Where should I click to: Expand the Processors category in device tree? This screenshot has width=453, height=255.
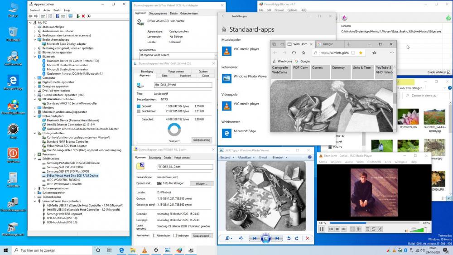tap(35, 154)
